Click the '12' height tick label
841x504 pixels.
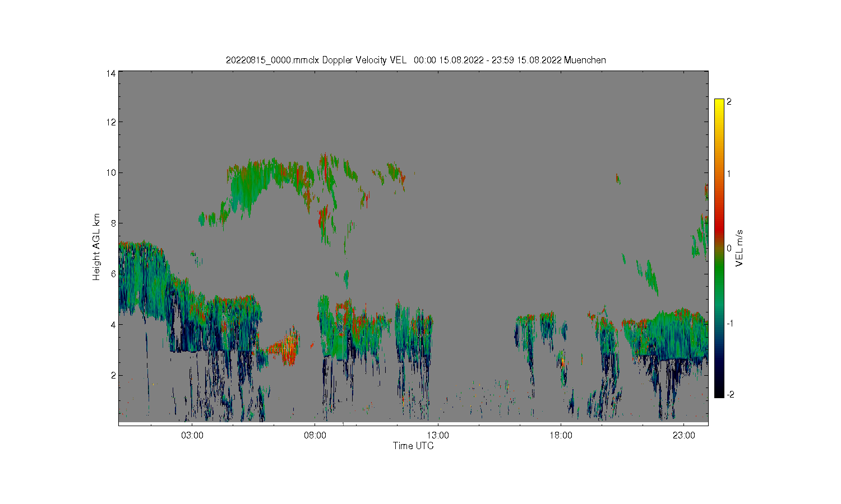(111, 122)
